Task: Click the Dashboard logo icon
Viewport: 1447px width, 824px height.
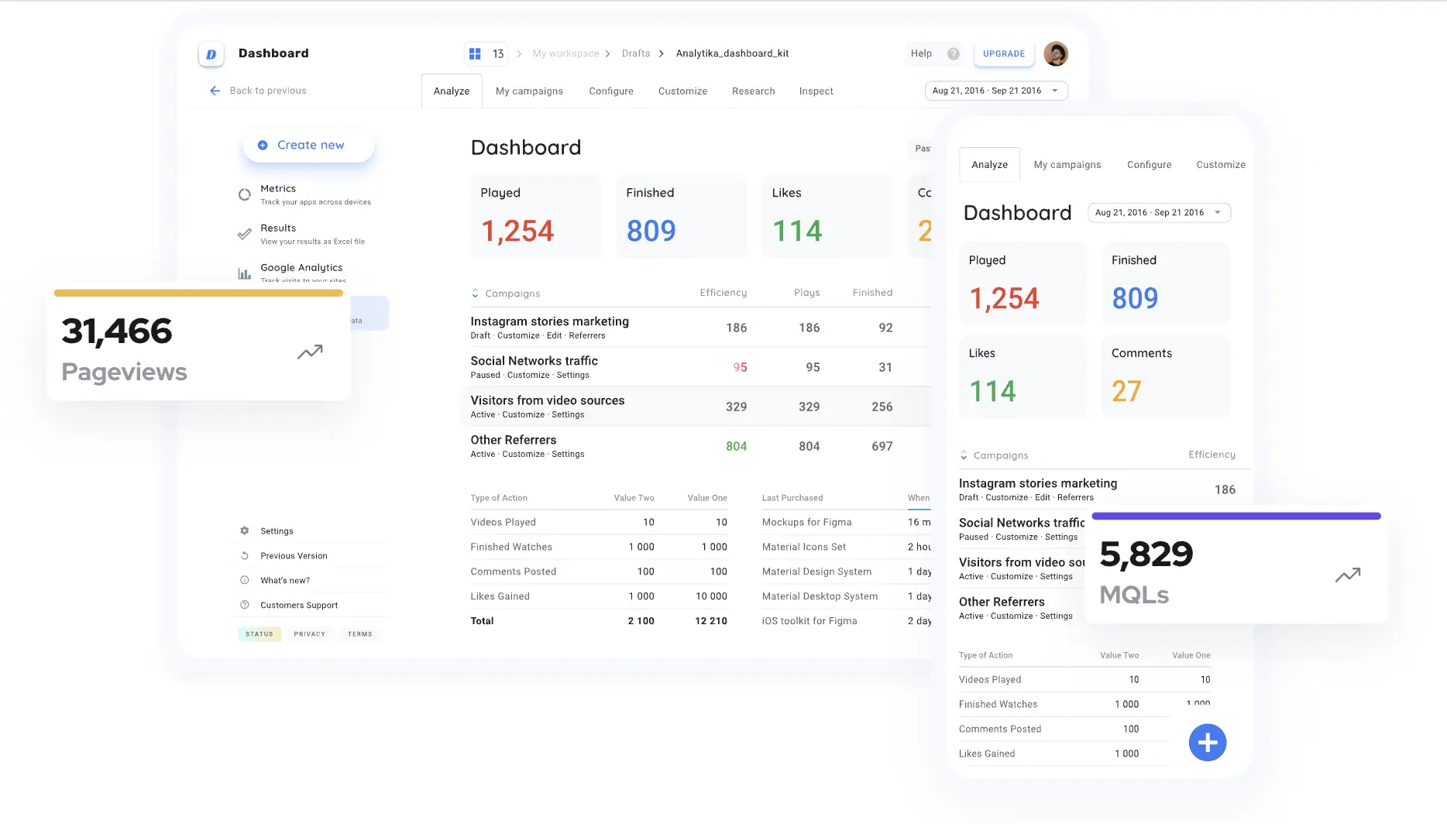Action: coord(211,54)
